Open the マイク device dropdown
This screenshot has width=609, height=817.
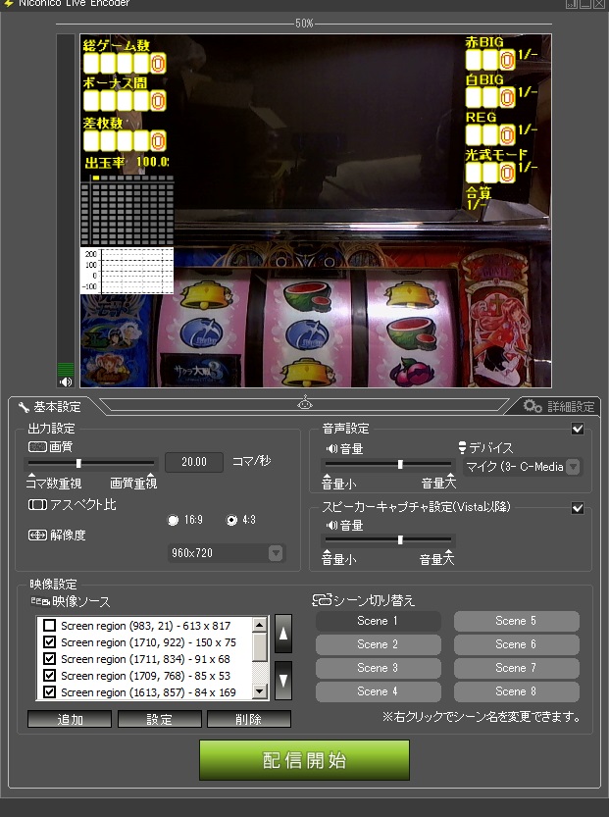[x=522, y=467]
